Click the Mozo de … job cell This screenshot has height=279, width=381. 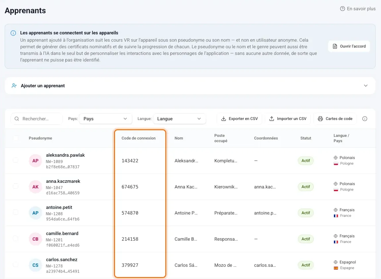tap(225, 265)
